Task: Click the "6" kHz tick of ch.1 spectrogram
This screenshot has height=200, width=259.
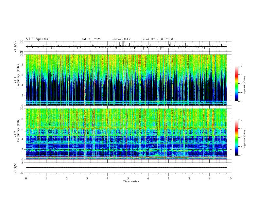Action: [23, 75]
